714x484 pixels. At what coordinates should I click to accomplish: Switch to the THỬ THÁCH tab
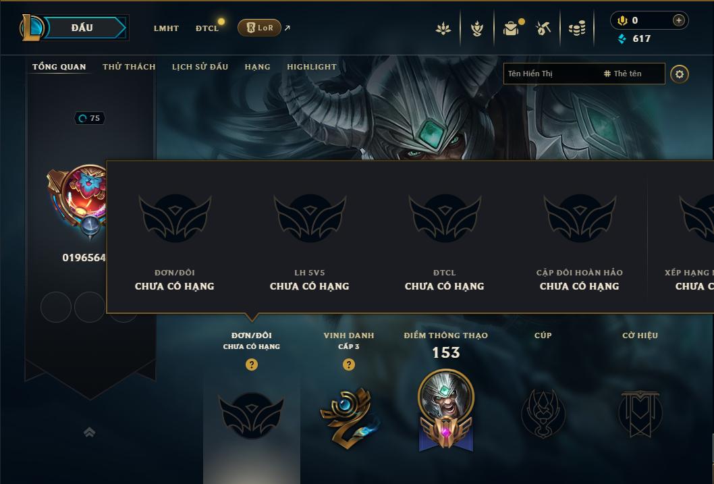click(x=129, y=67)
